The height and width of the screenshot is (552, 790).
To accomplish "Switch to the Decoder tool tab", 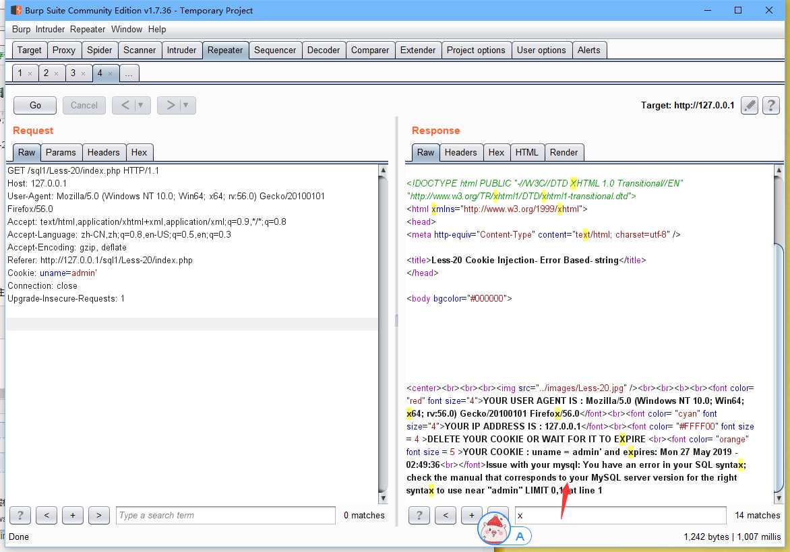I will point(324,50).
